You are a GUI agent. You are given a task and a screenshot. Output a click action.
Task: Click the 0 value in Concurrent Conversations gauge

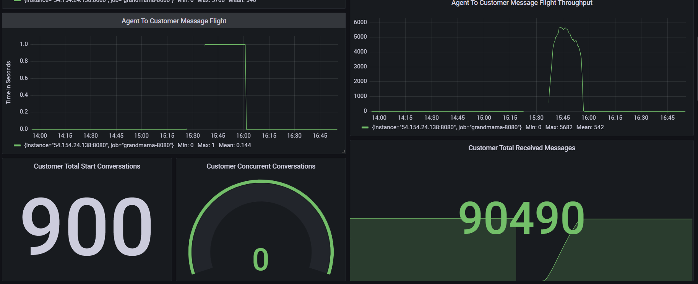tap(261, 260)
